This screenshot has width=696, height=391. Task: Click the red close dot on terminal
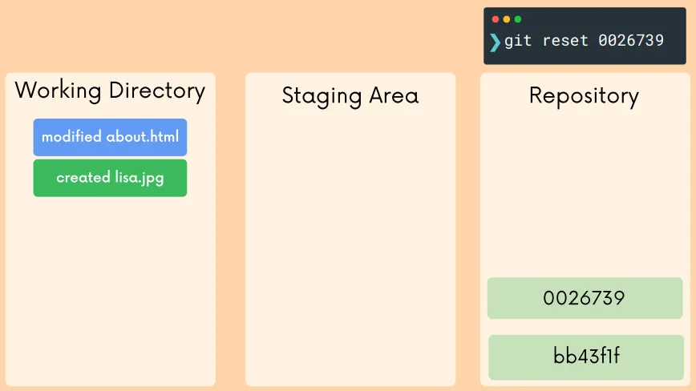tap(496, 19)
